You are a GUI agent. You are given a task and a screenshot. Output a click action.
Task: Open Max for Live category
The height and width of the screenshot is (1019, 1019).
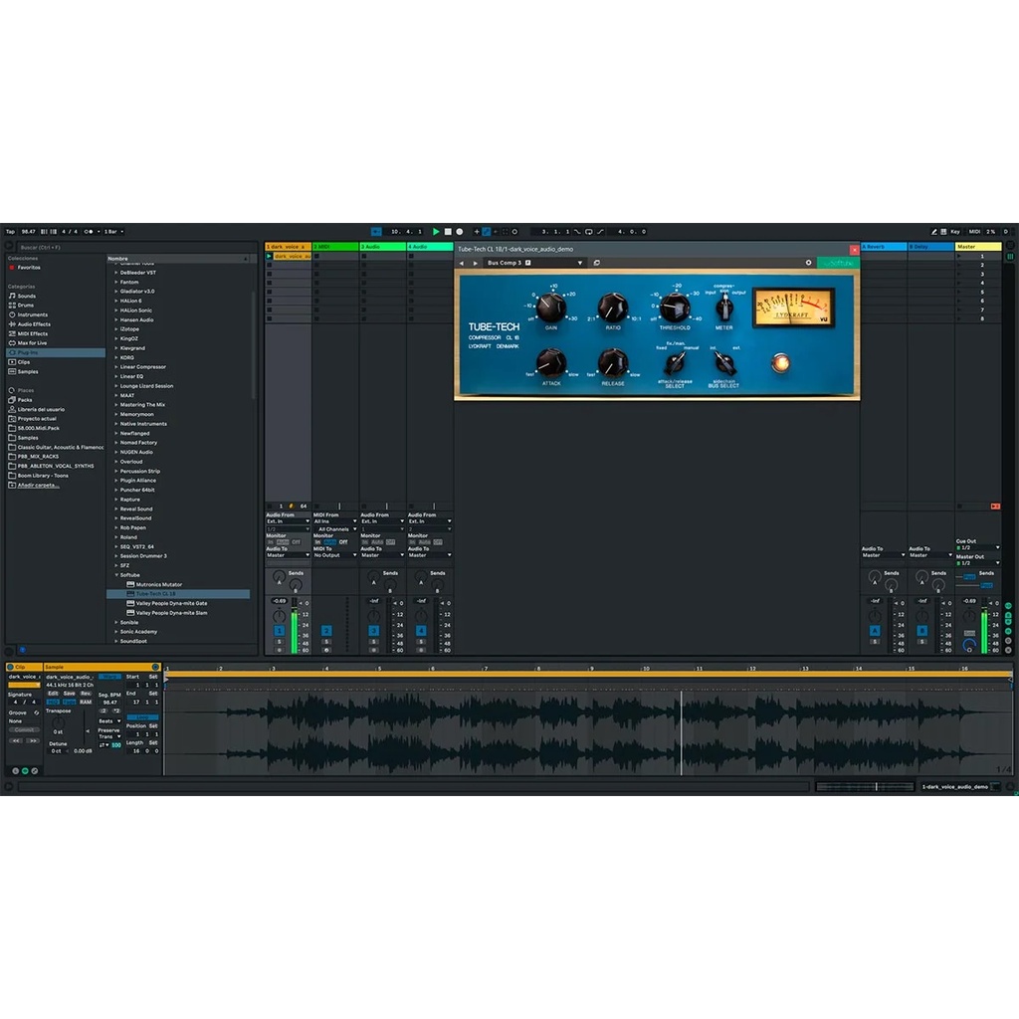32,342
